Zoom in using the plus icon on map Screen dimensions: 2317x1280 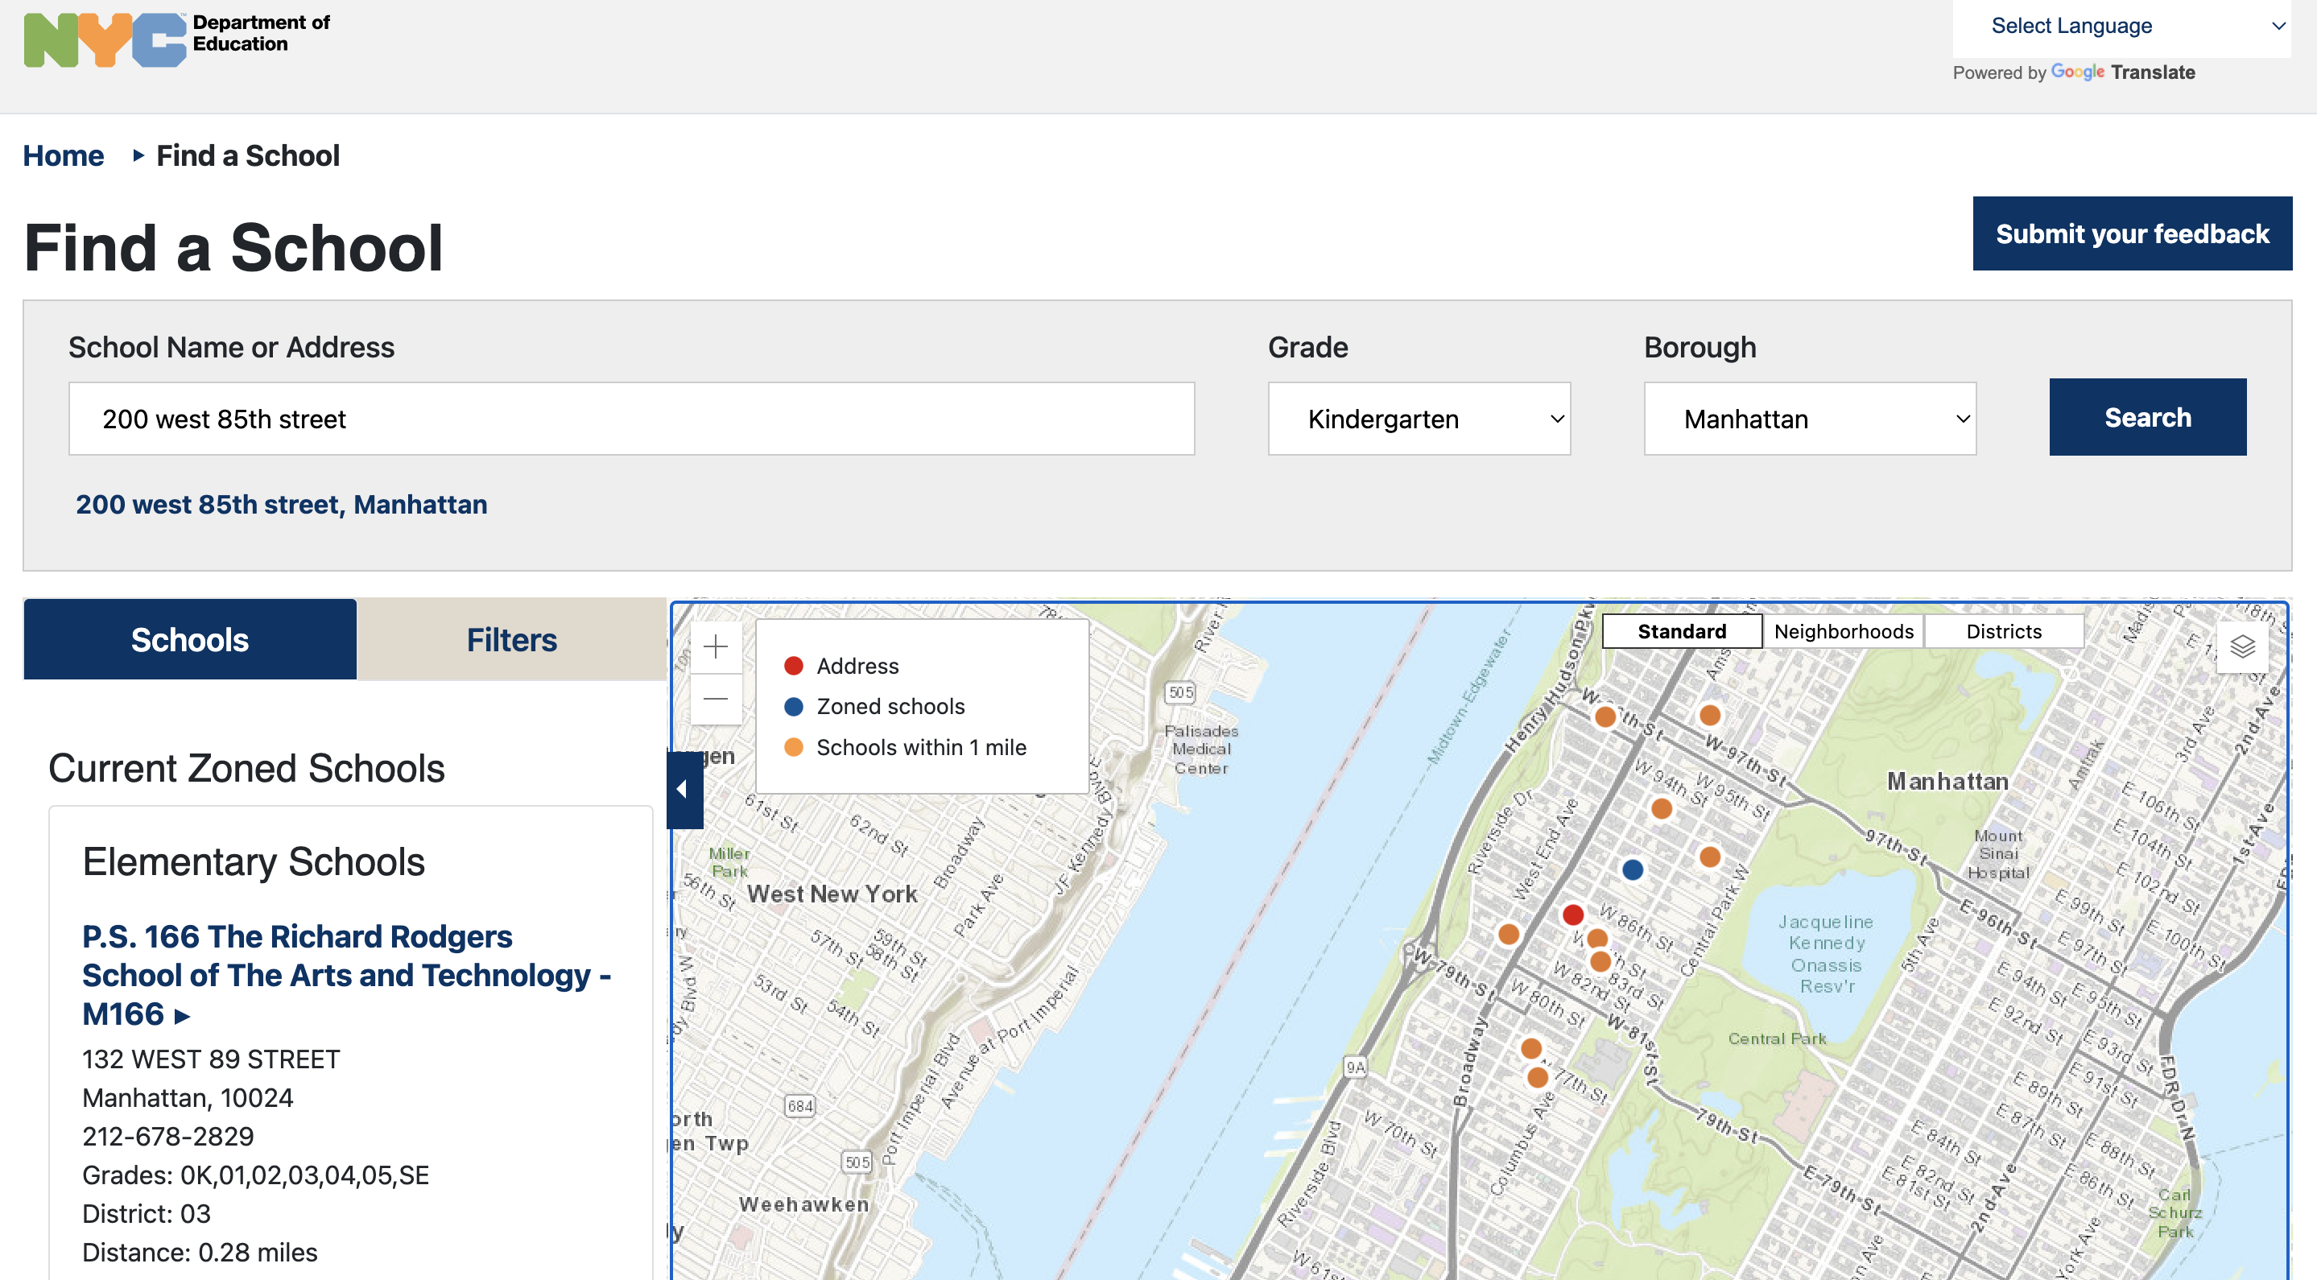click(715, 646)
